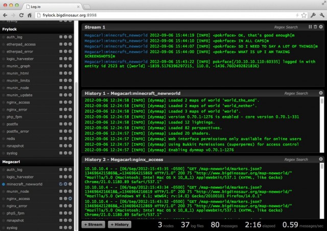
Task: Check stream box for Megacarl logio_harvester
Action: [61, 176]
